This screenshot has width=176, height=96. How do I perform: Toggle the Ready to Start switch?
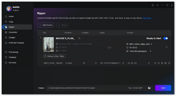tap(166, 38)
